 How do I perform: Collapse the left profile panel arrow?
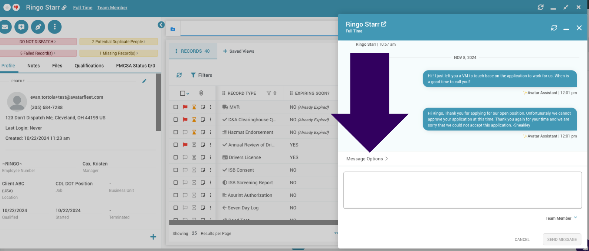[161, 25]
